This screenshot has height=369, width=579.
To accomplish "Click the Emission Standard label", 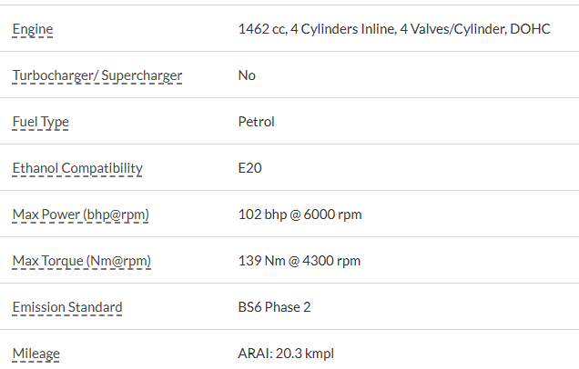I will coord(67,307).
